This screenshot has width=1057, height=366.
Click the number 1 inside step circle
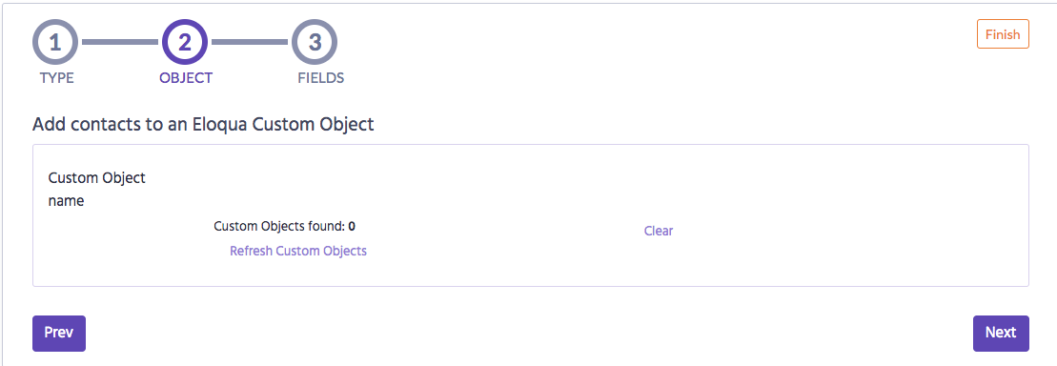[55, 43]
